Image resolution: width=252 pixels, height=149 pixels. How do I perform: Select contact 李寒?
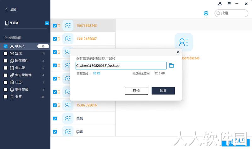click(80, 132)
